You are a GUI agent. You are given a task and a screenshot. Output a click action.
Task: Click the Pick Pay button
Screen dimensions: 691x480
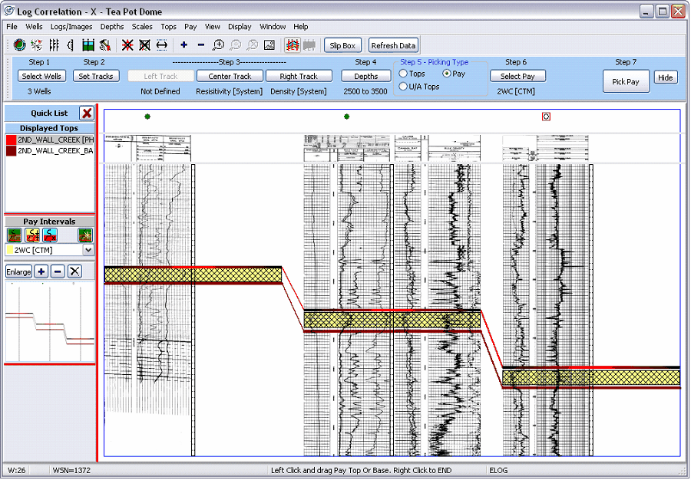click(626, 81)
